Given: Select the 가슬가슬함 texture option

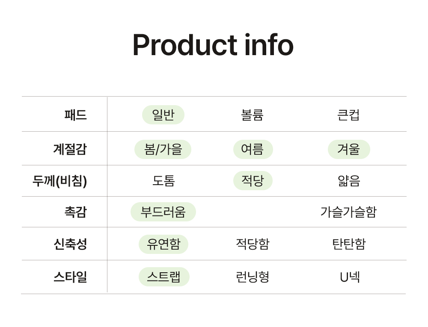Looking at the screenshot, I should 348,212.
